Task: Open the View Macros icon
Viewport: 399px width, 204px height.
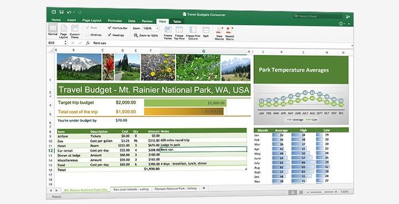Action: pos(219,30)
